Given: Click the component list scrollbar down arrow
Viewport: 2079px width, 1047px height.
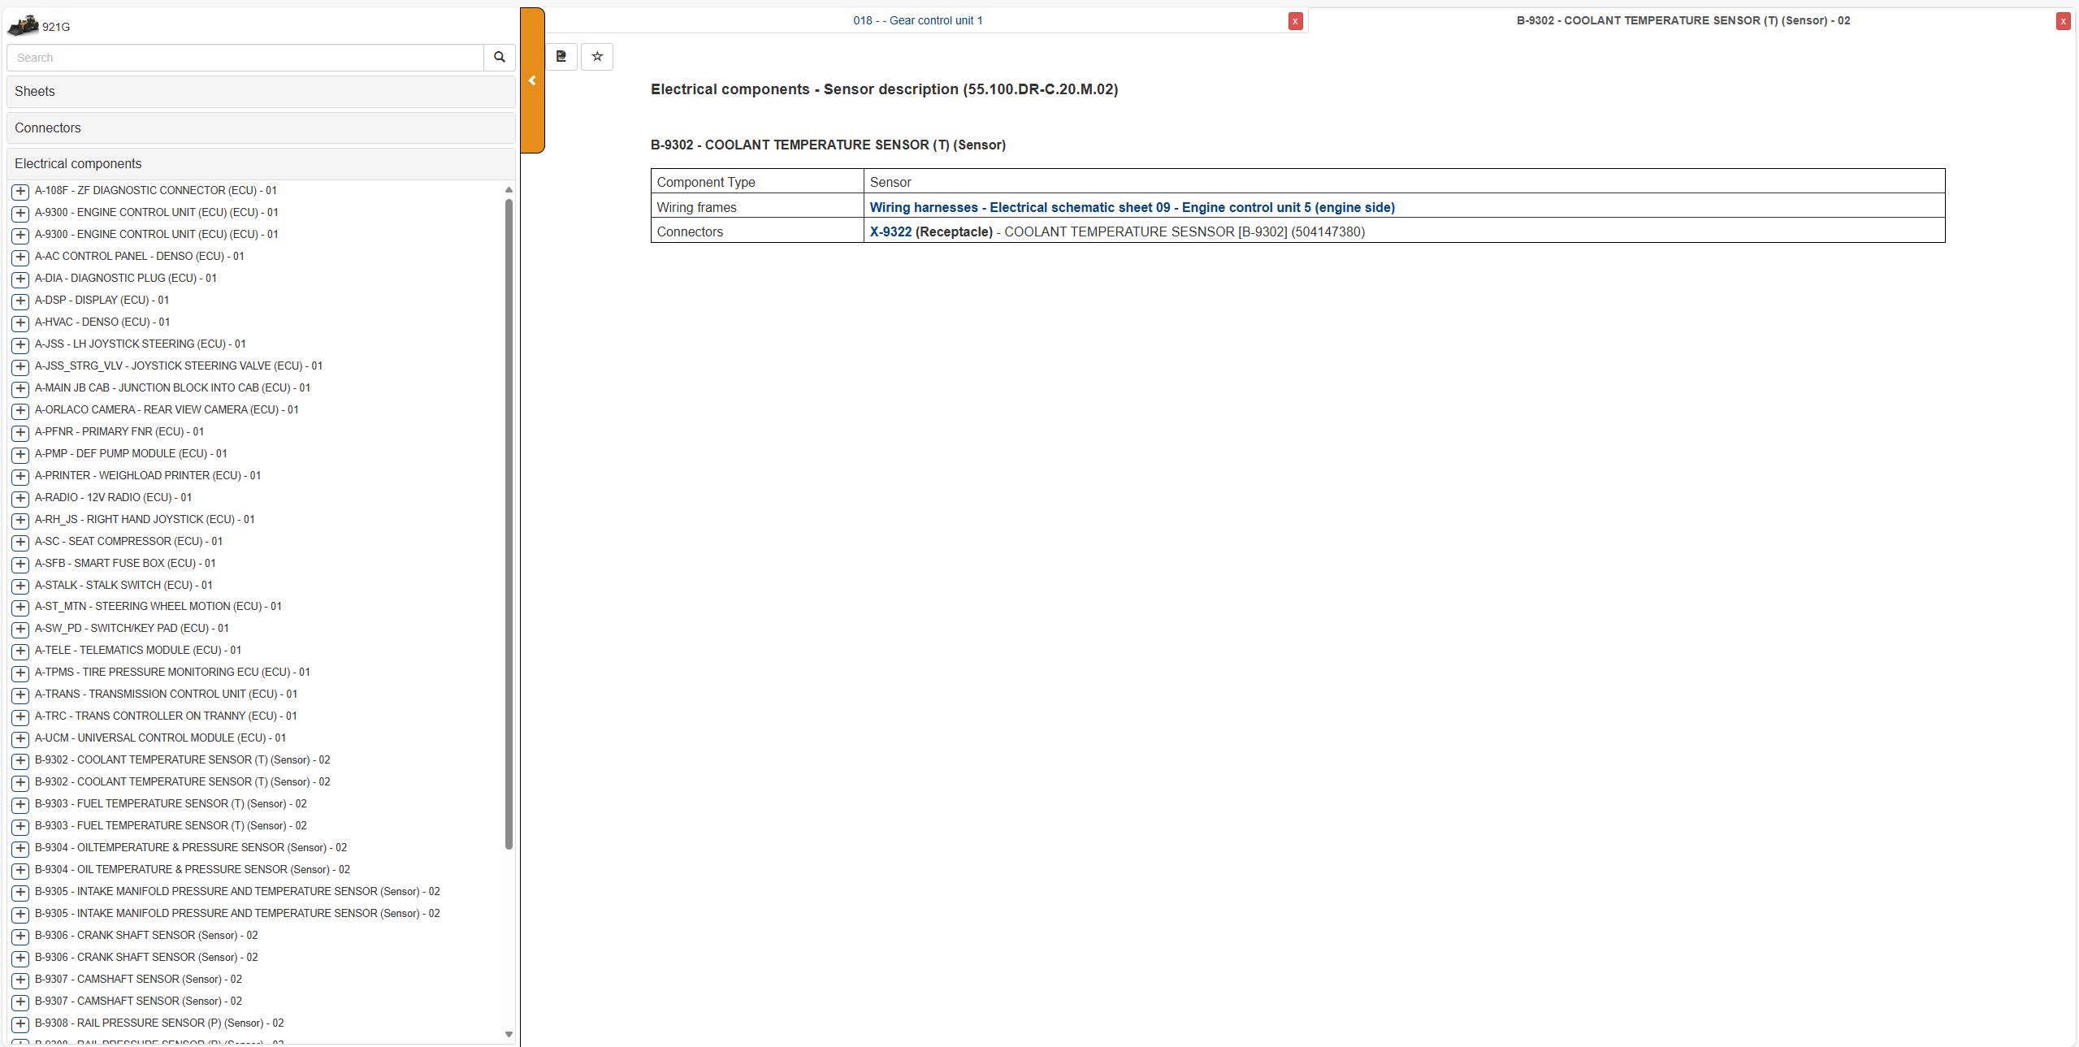Looking at the screenshot, I should [x=509, y=1034].
